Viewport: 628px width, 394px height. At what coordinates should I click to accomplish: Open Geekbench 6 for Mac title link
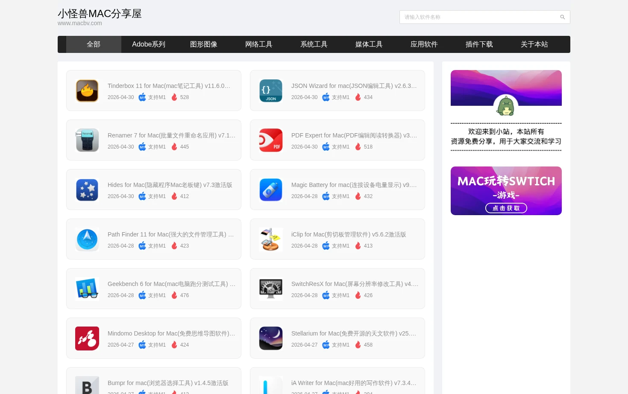pos(172,284)
